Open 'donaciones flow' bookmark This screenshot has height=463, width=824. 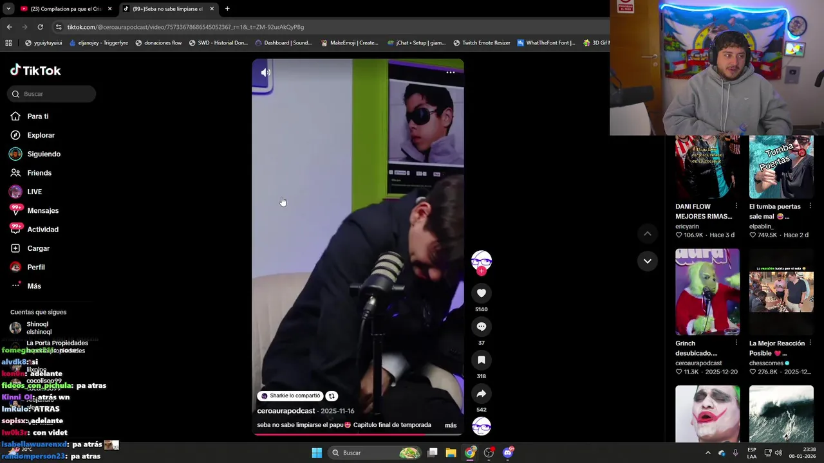coord(158,43)
